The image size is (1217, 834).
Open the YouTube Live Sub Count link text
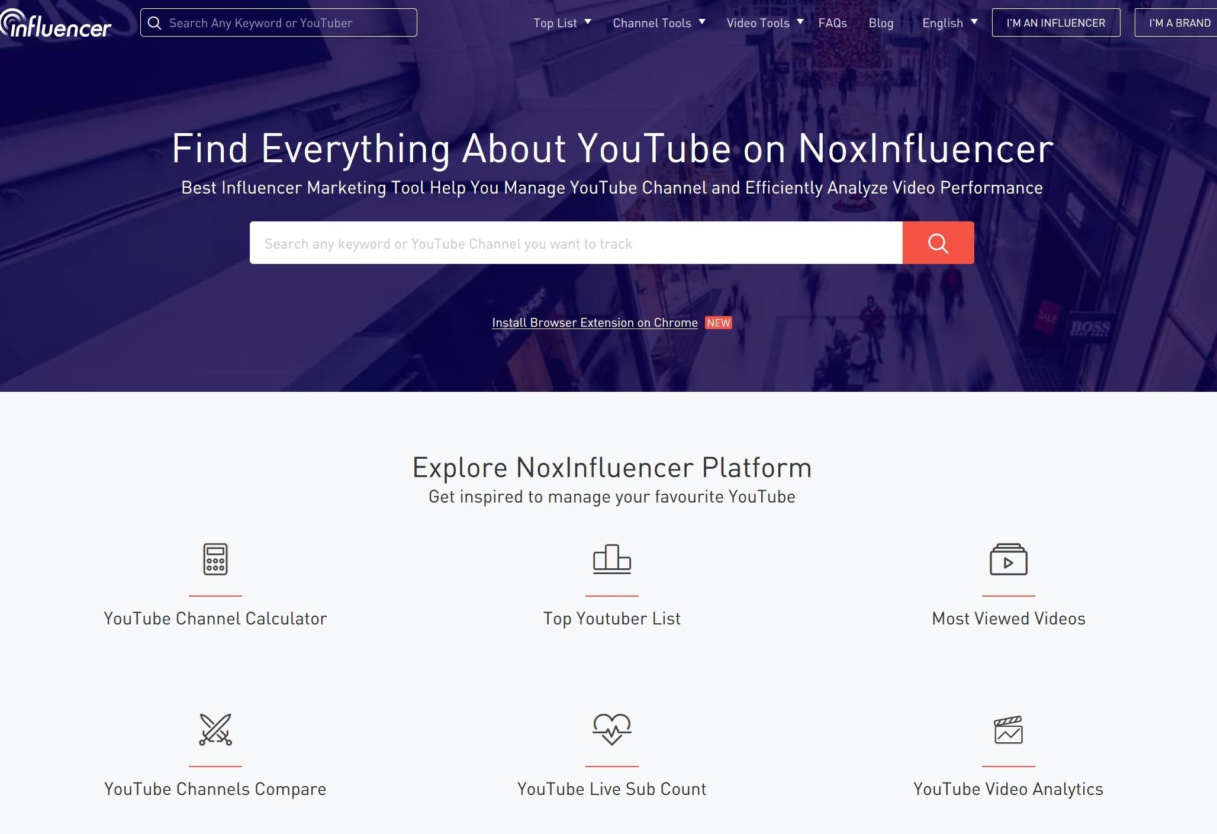tap(611, 789)
